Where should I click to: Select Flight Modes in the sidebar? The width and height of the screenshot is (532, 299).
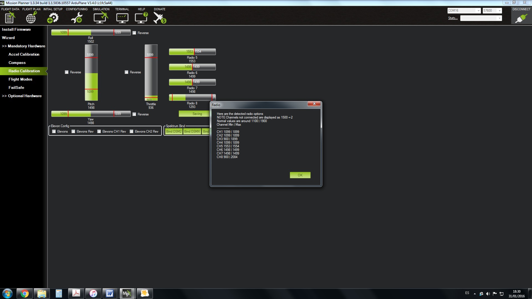[20, 79]
